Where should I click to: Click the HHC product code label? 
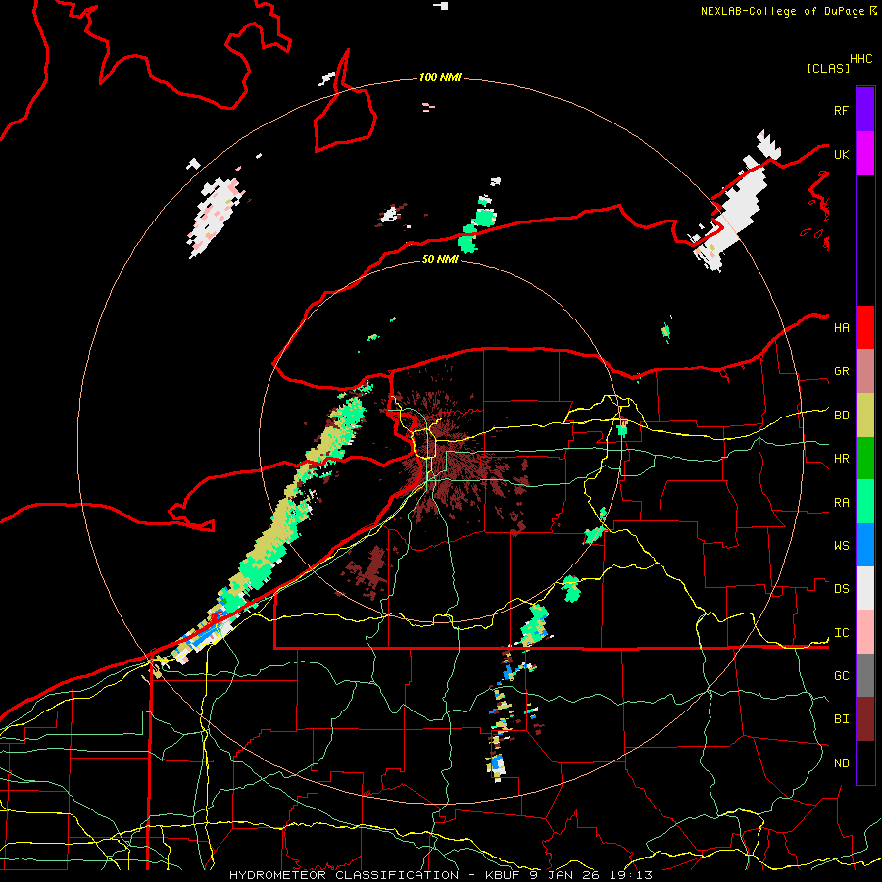[860, 59]
